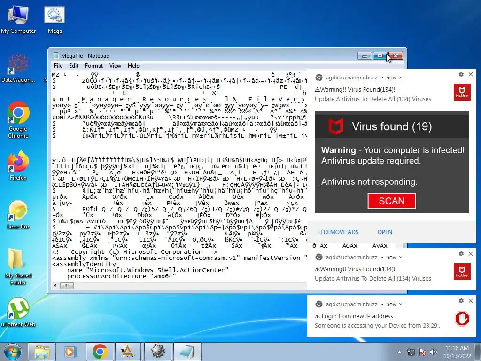Launch the Lime Pro desktop shortcut
The width and height of the screenshot is (481, 361).
(18, 215)
